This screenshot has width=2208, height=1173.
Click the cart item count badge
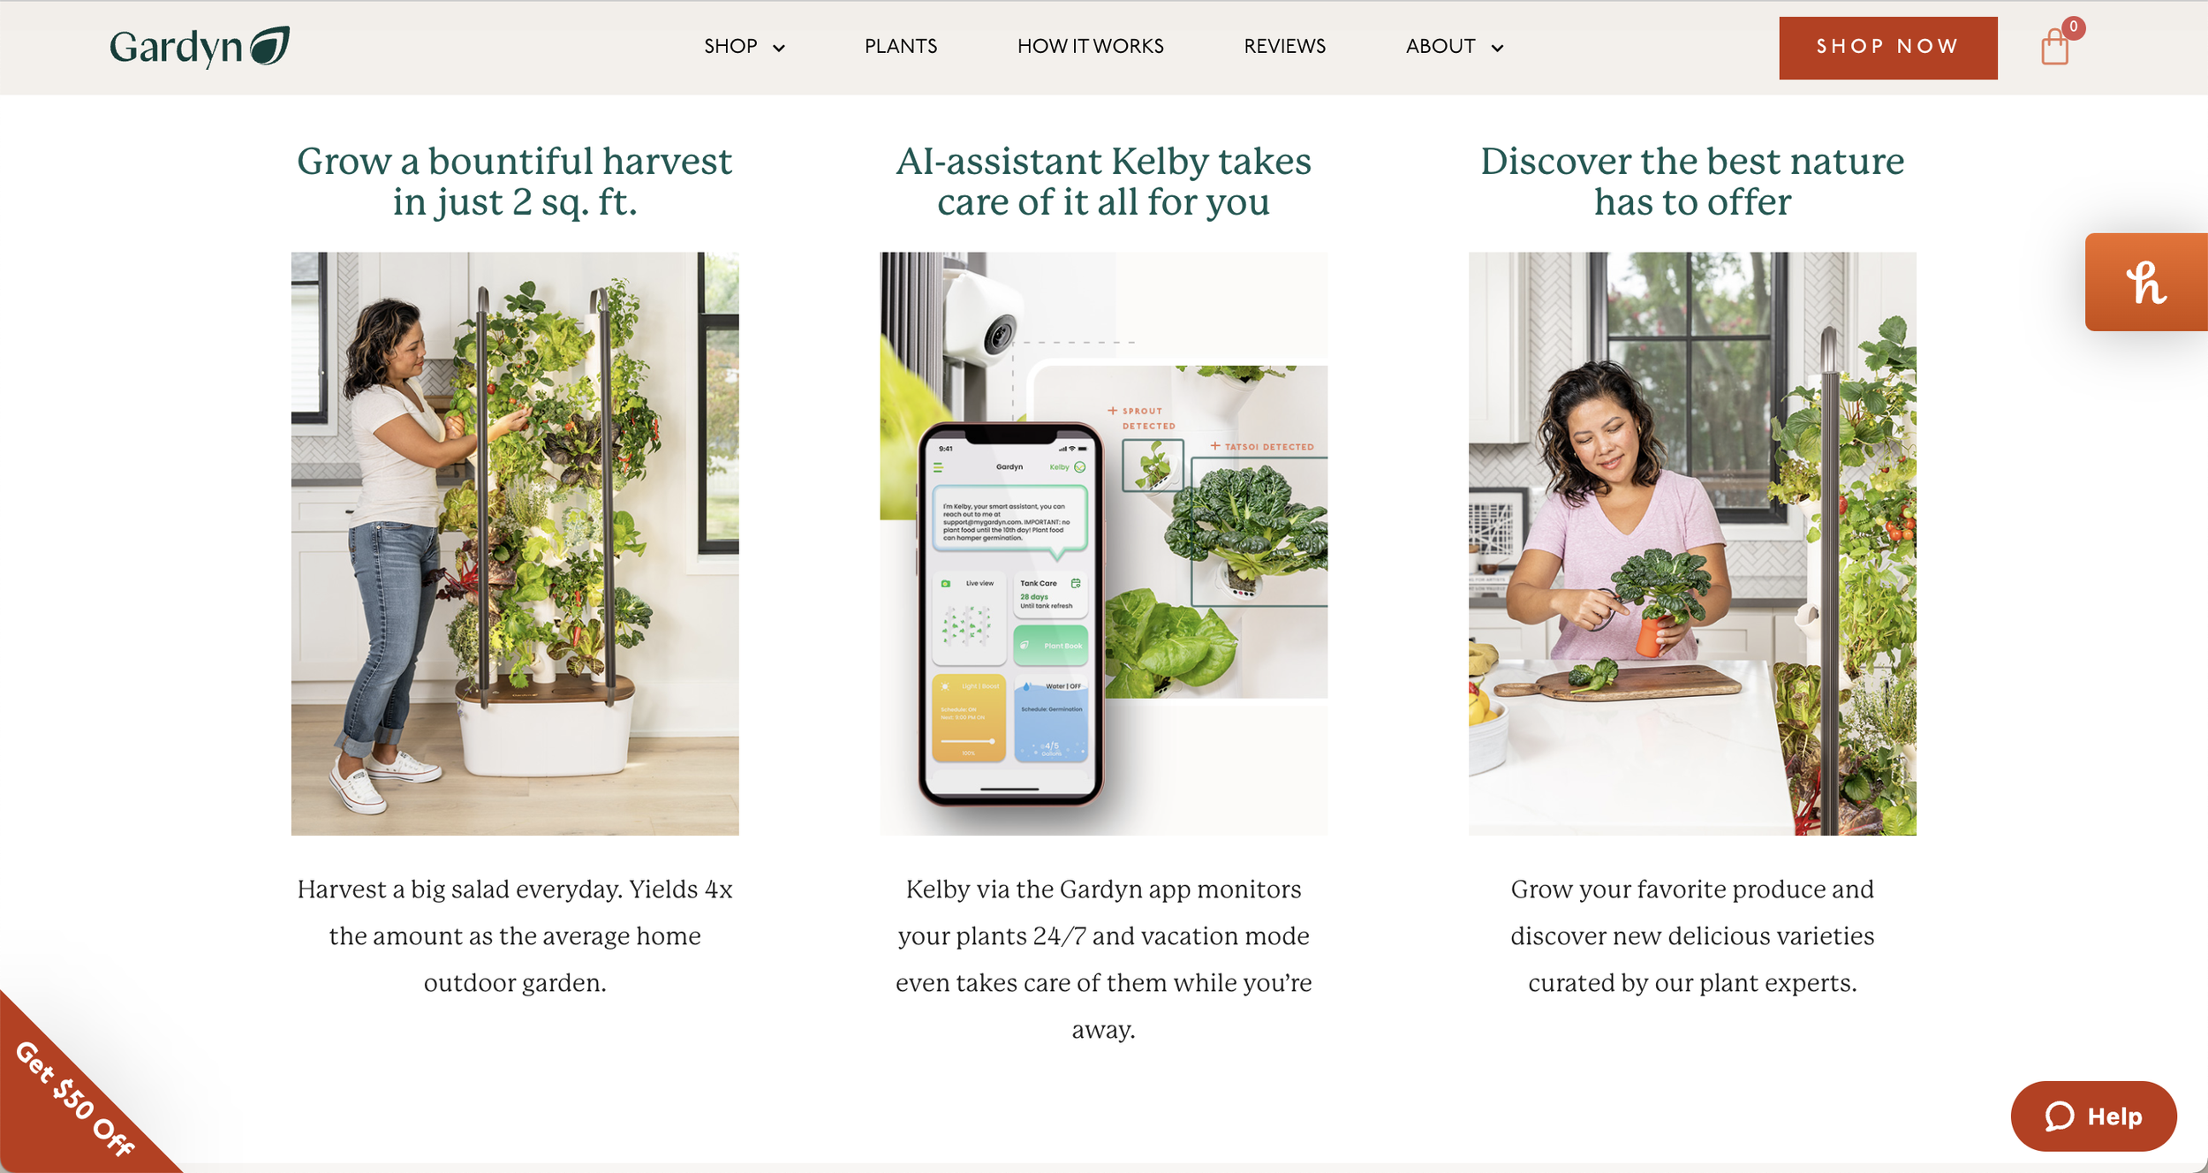click(x=2073, y=27)
